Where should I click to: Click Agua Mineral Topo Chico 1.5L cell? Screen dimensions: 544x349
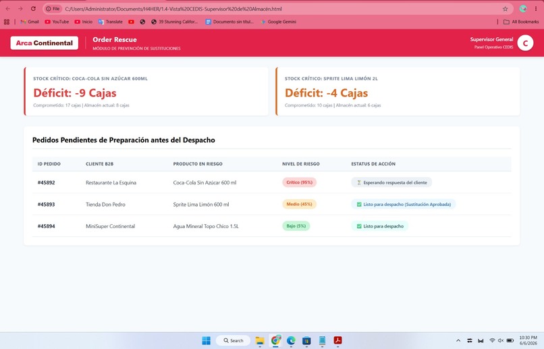point(206,226)
